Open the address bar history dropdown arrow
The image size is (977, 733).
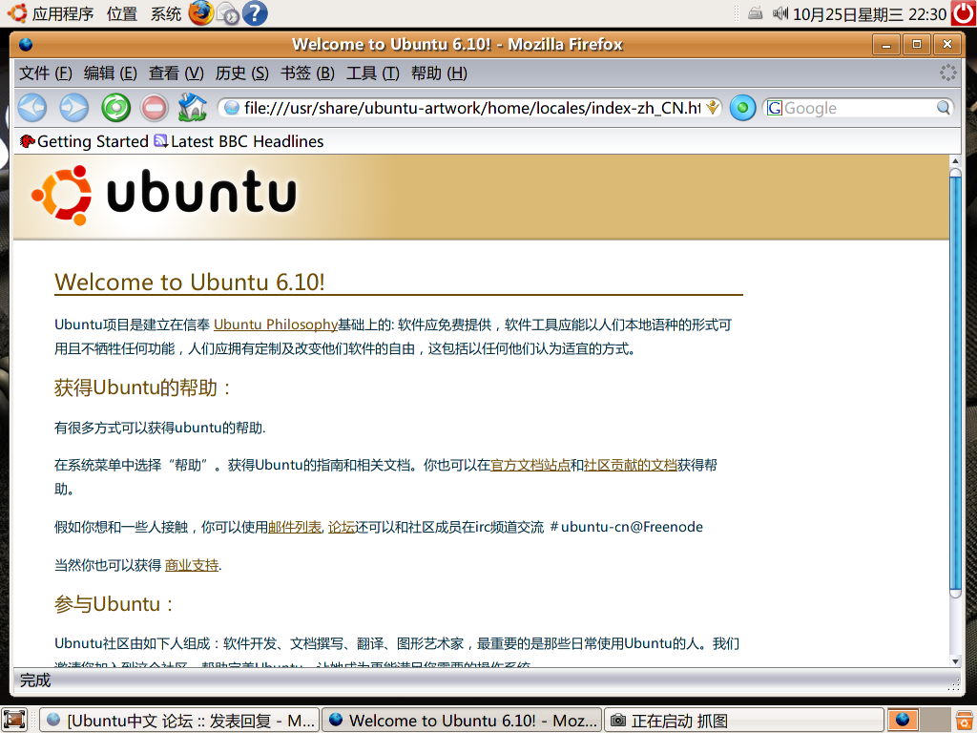pyautogui.click(x=712, y=108)
